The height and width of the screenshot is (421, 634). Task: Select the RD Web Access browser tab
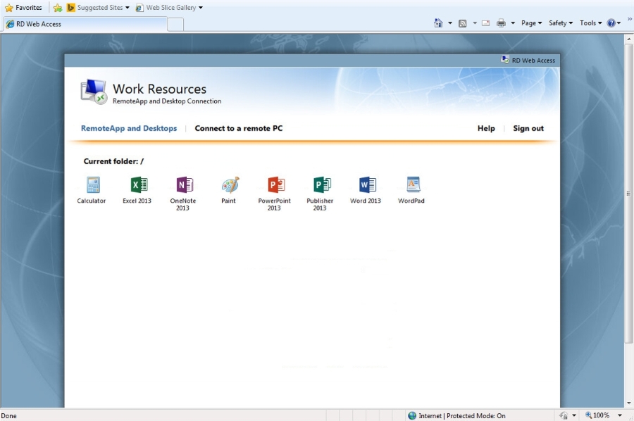pyautogui.click(x=85, y=24)
